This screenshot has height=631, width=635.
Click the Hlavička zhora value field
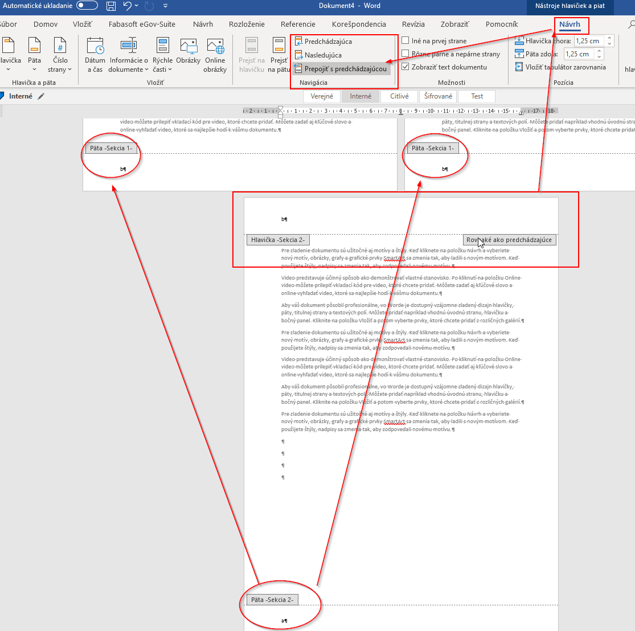pos(589,40)
